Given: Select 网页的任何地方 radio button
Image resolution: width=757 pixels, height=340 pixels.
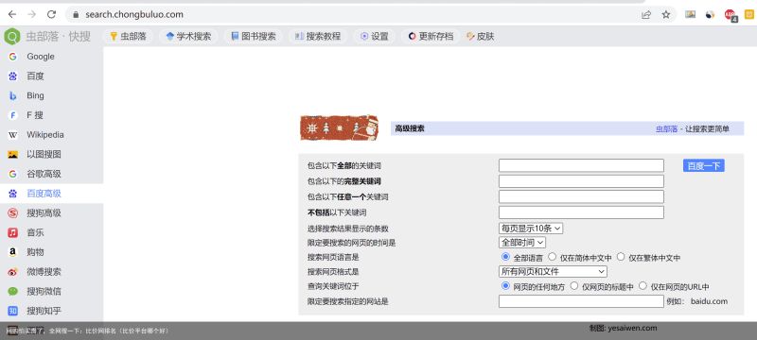Looking at the screenshot, I should (505, 286).
